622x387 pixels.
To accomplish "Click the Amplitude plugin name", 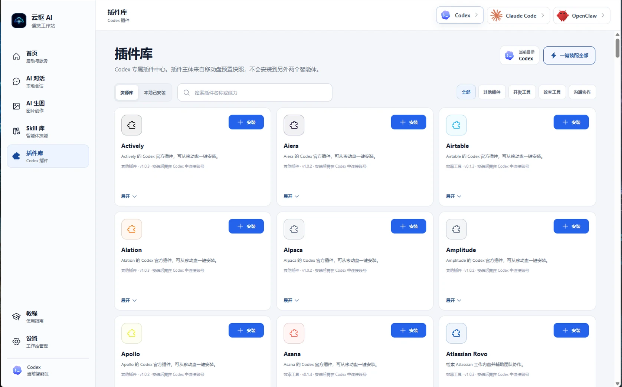I will 461,250.
